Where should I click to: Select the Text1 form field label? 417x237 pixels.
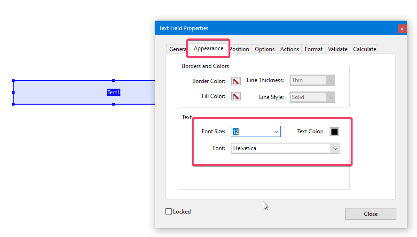coord(114,92)
